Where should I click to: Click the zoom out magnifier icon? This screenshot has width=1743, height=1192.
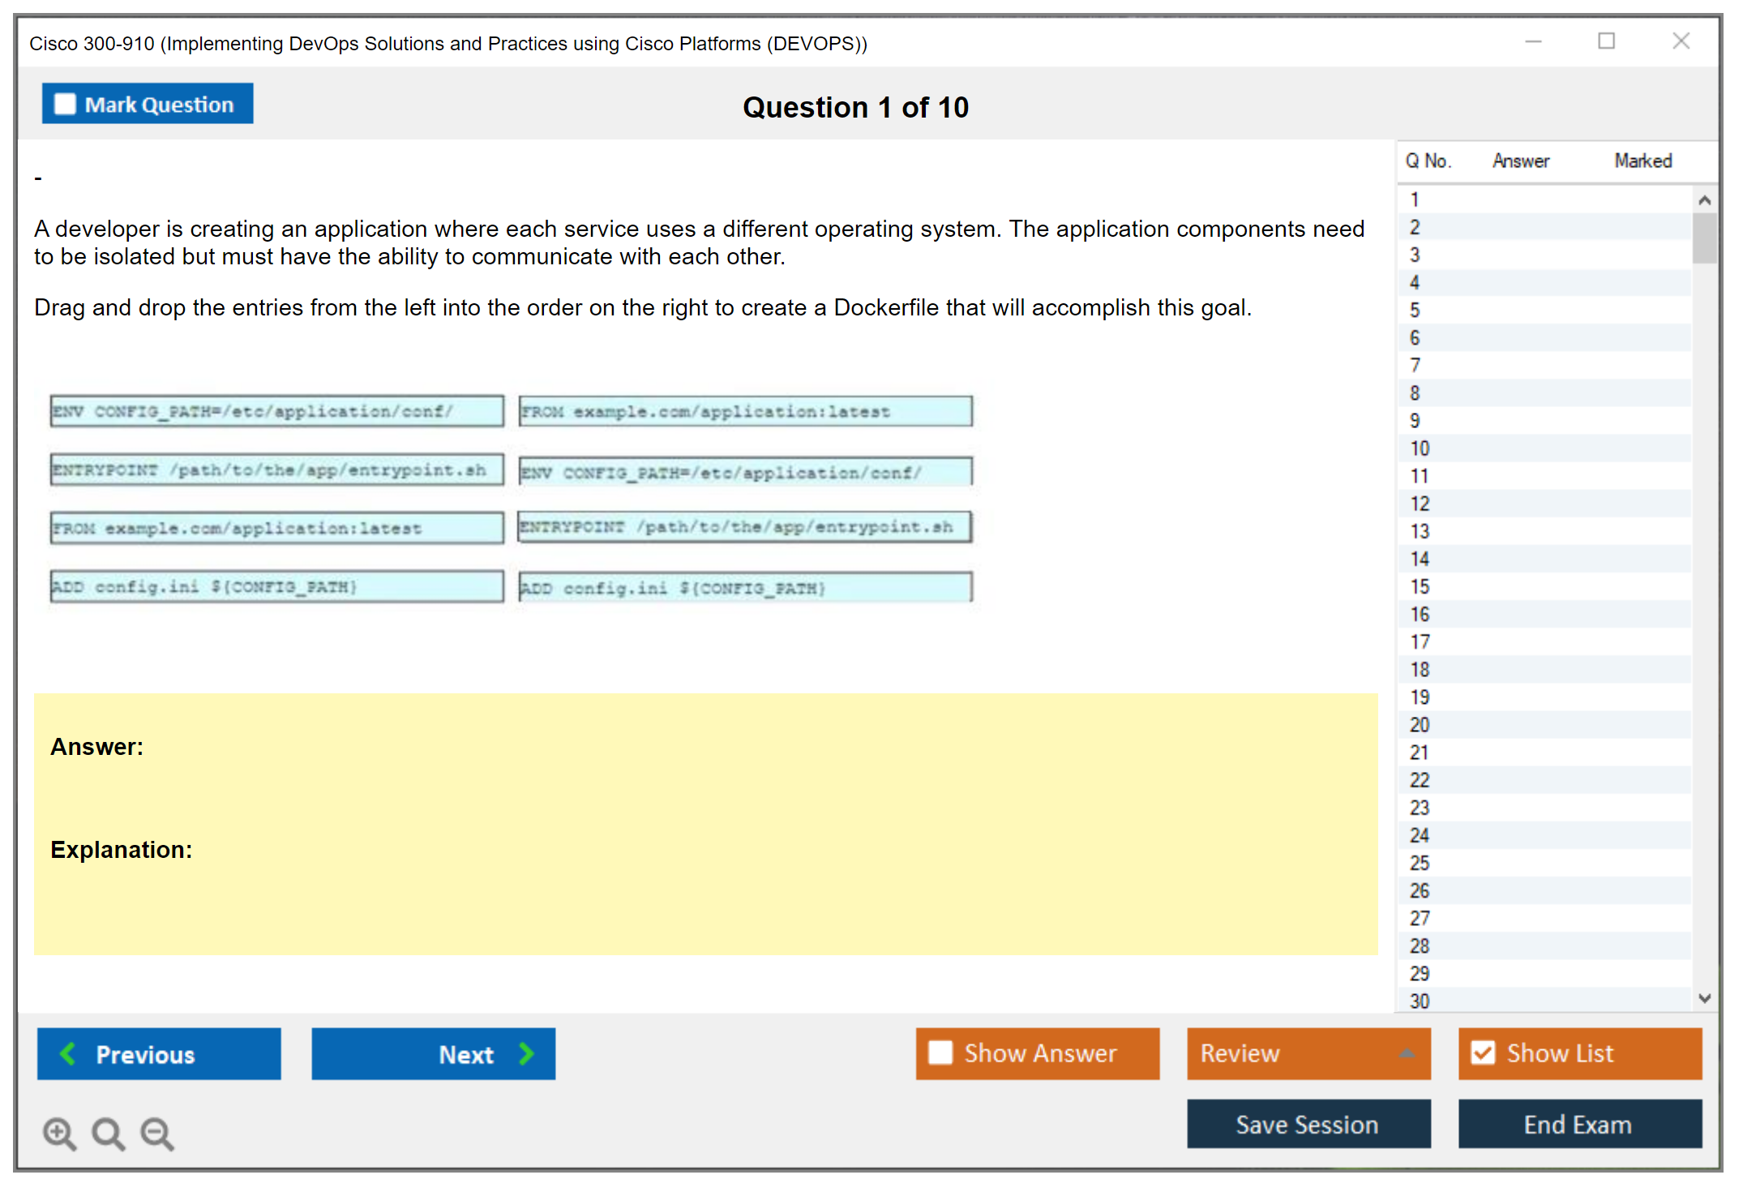[x=157, y=1133]
